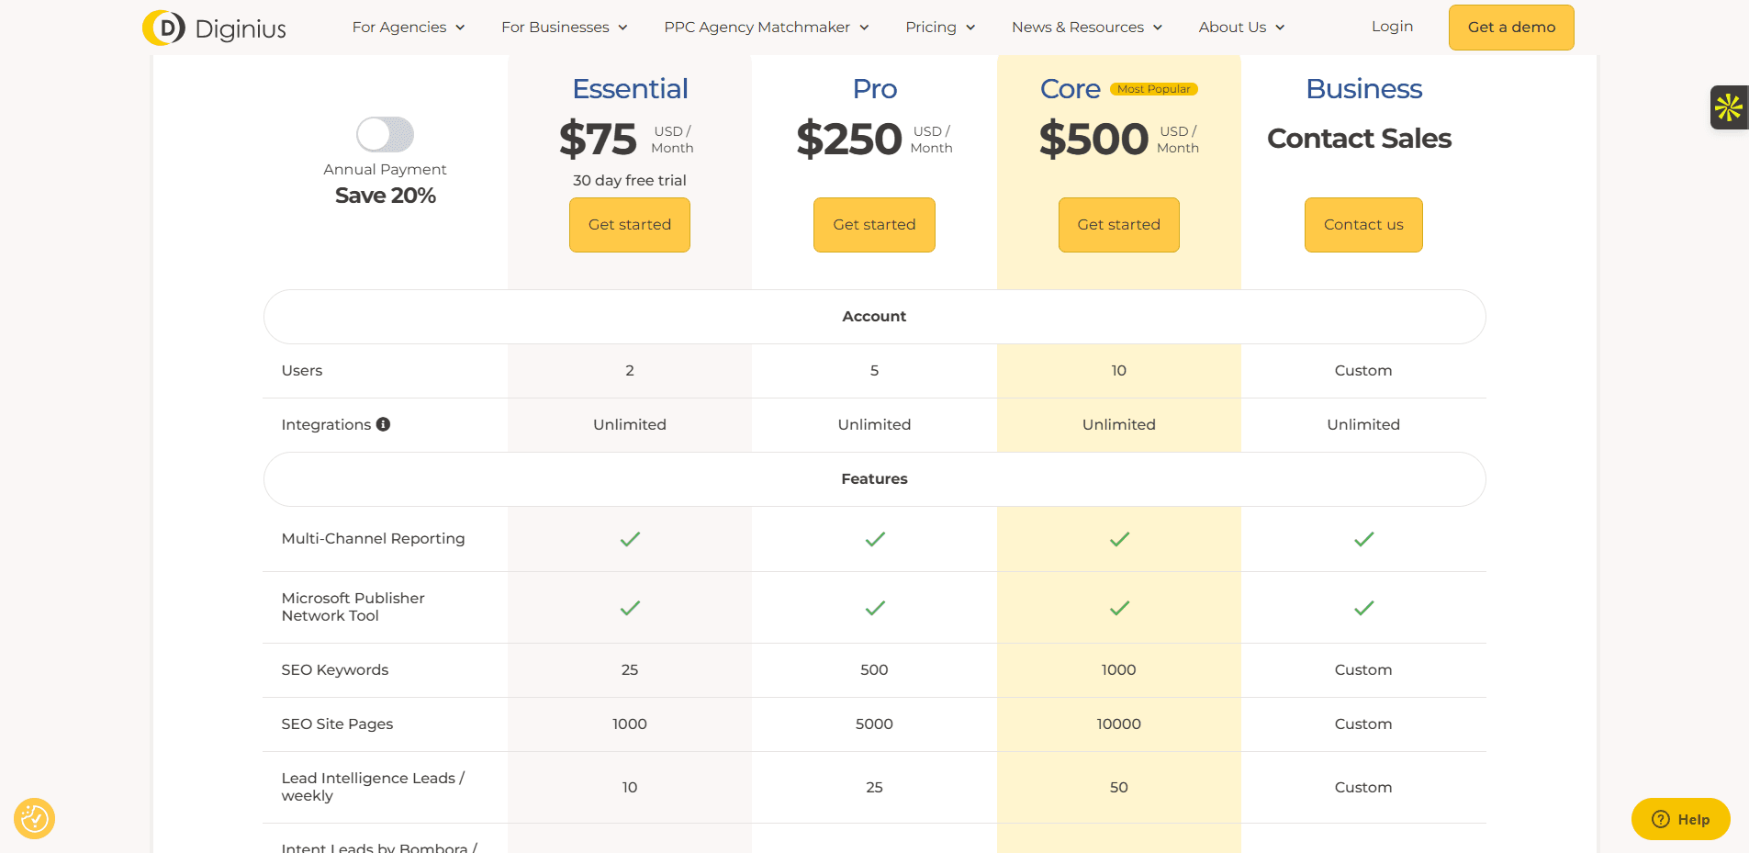
Task: Open the News & Resources dropdown
Action: (1086, 28)
